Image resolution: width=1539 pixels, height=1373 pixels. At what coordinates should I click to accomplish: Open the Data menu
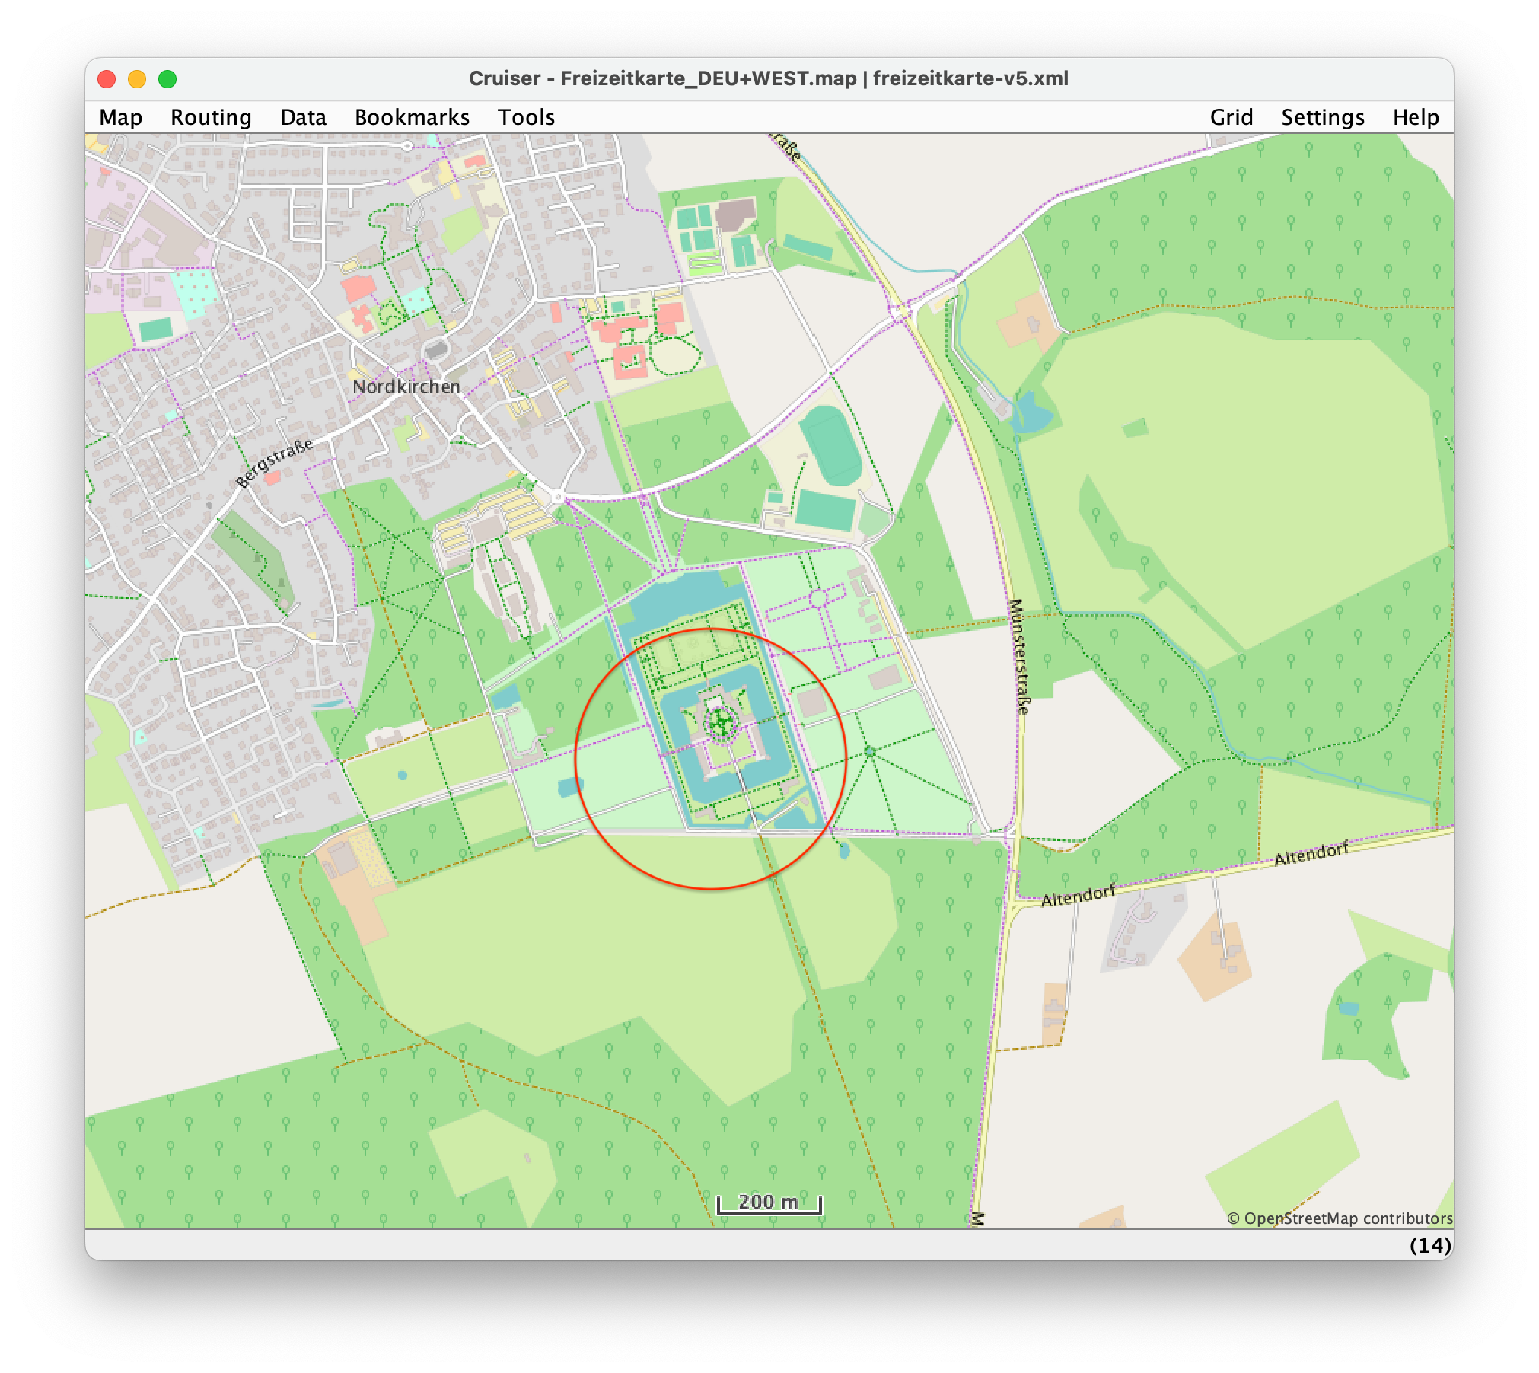[x=304, y=117]
